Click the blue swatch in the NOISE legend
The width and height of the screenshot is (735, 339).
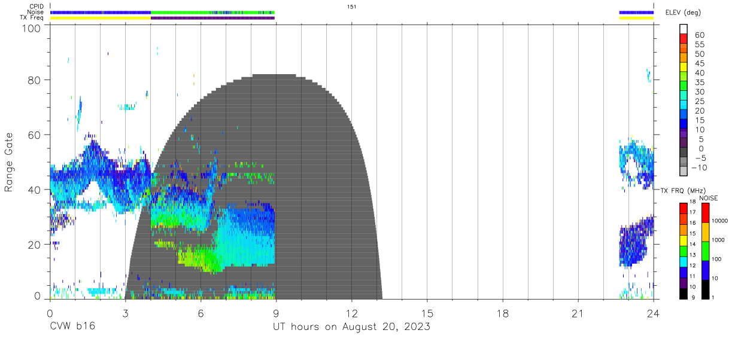706,270
